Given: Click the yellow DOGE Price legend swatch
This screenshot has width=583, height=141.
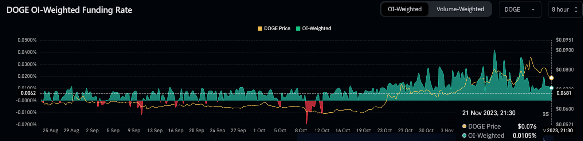Looking at the screenshot, I should [260, 28].
